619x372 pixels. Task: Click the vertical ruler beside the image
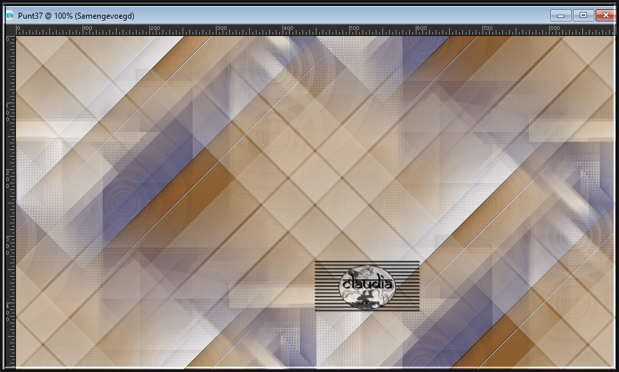[x=10, y=201]
